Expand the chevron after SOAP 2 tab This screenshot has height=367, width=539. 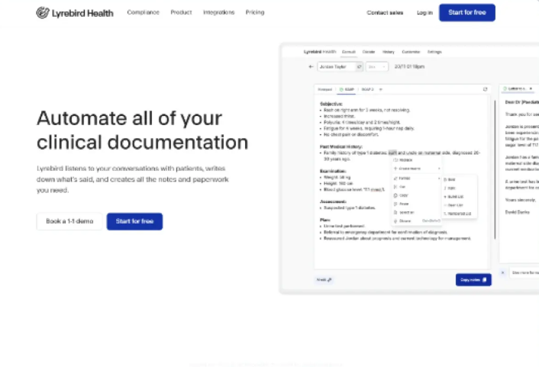pos(380,89)
